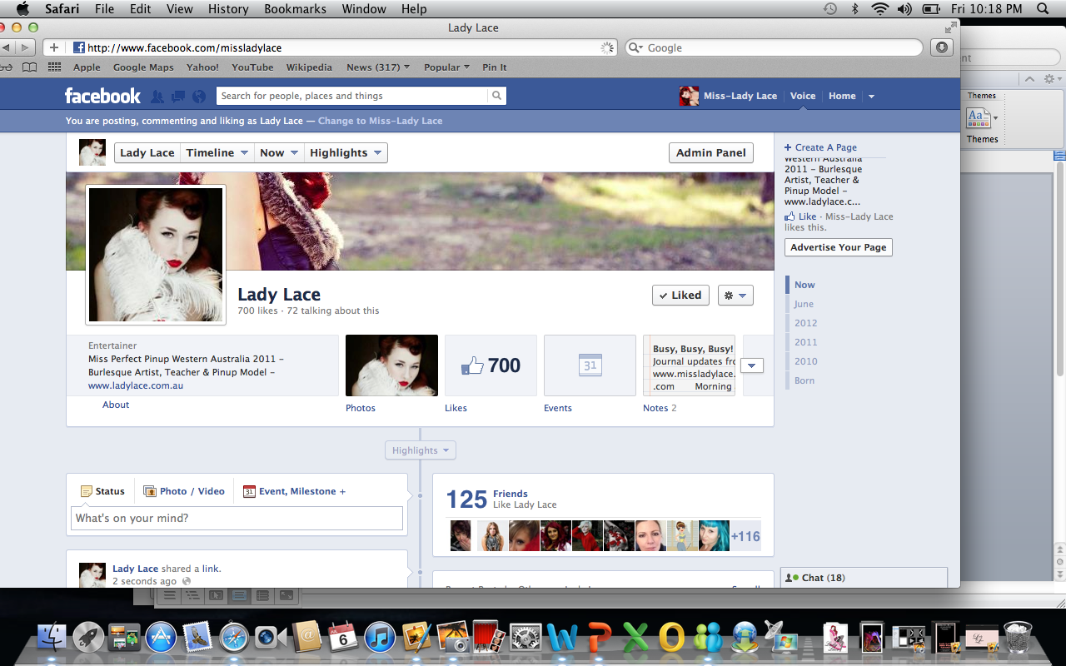
Task: Open the Admin Panel
Action: (x=710, y=152)
